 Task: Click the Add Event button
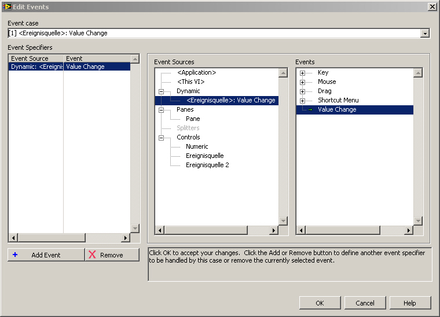(x=46, y=255)
